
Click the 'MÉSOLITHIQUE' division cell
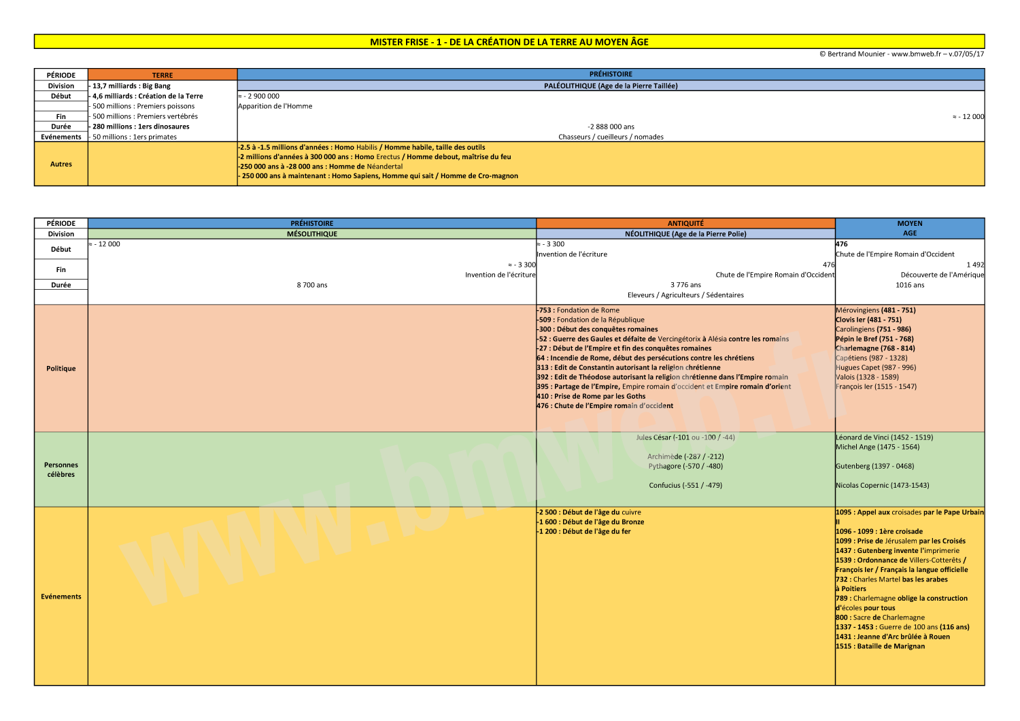click(312, 233)
